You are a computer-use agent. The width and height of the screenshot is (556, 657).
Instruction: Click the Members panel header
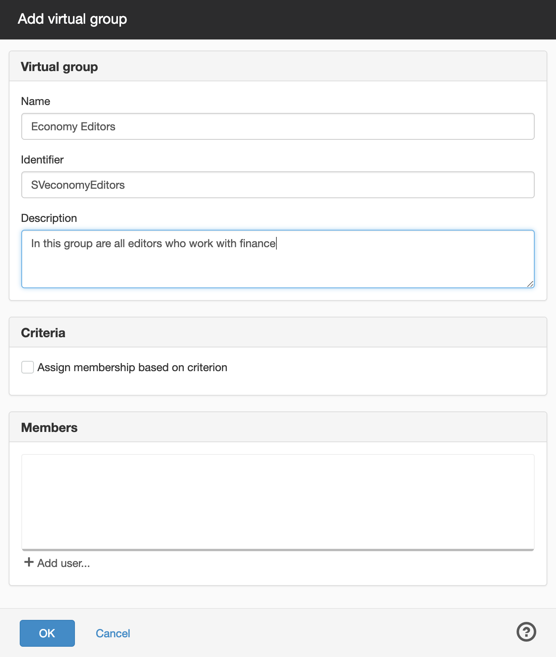click(x=278, y=427)
